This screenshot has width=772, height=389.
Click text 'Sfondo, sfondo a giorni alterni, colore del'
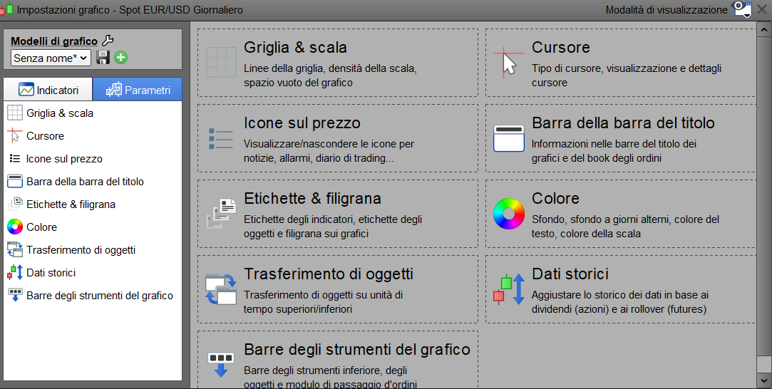(x=625, y=219)
